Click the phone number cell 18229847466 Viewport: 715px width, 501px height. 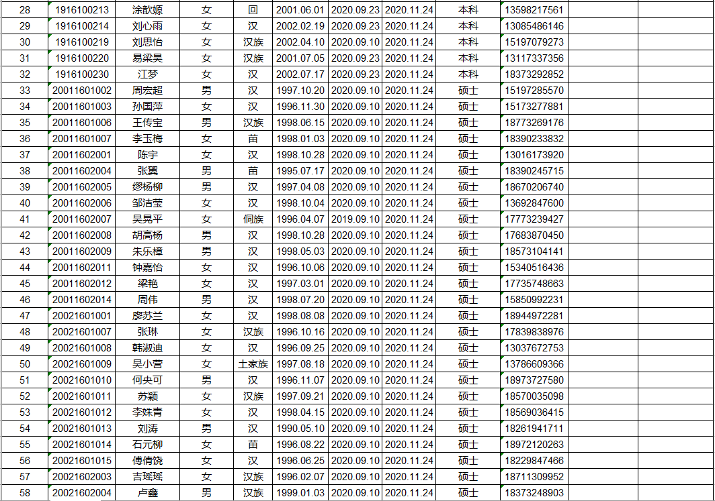534,461
